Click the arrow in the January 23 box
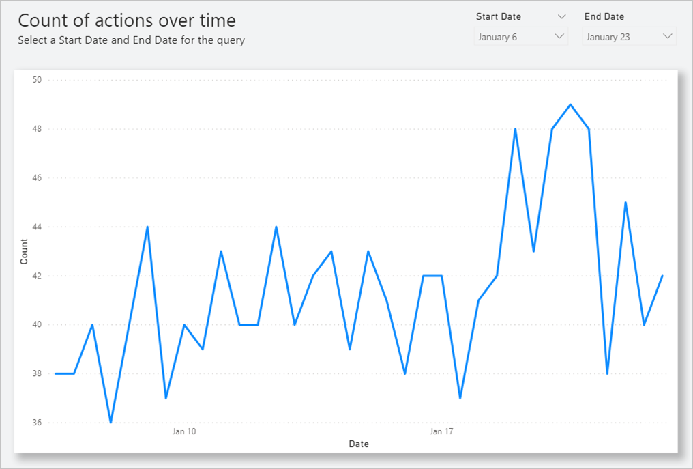Image resolution: width=693 pixels, height=469 pixels. click(x=667, y=36)
